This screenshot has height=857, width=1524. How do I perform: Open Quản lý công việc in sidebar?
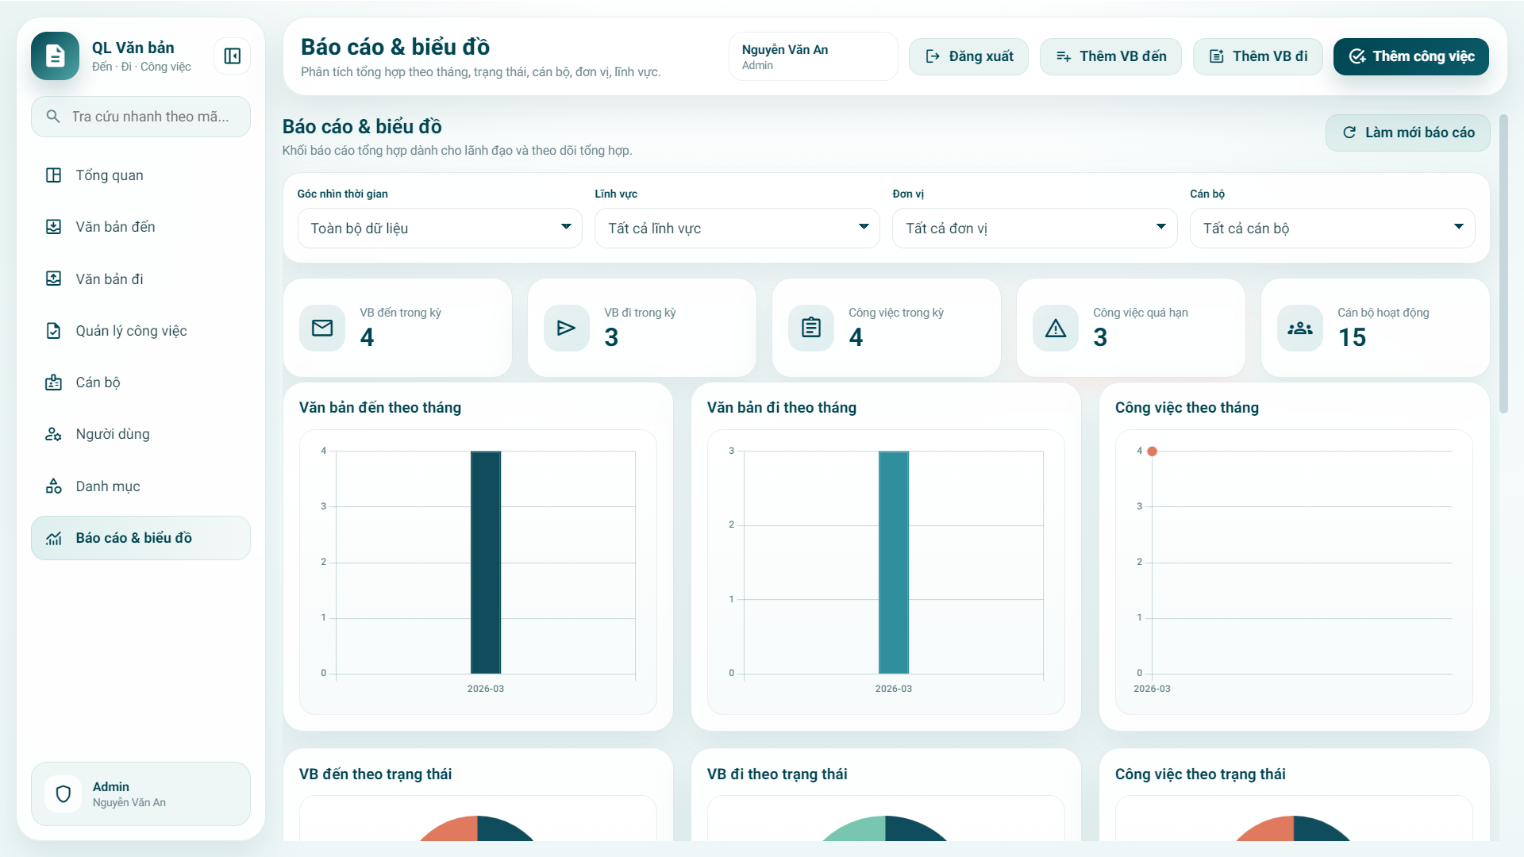coord(131,331)
